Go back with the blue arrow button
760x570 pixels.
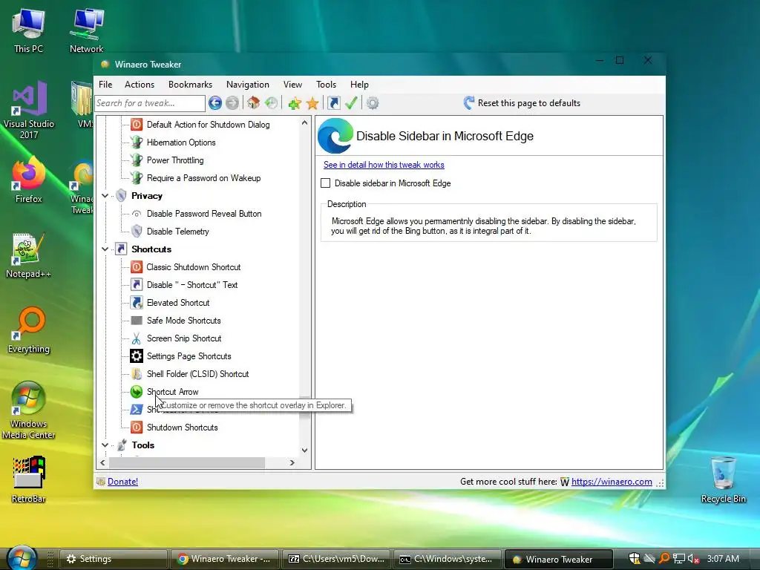click(215, 102)
